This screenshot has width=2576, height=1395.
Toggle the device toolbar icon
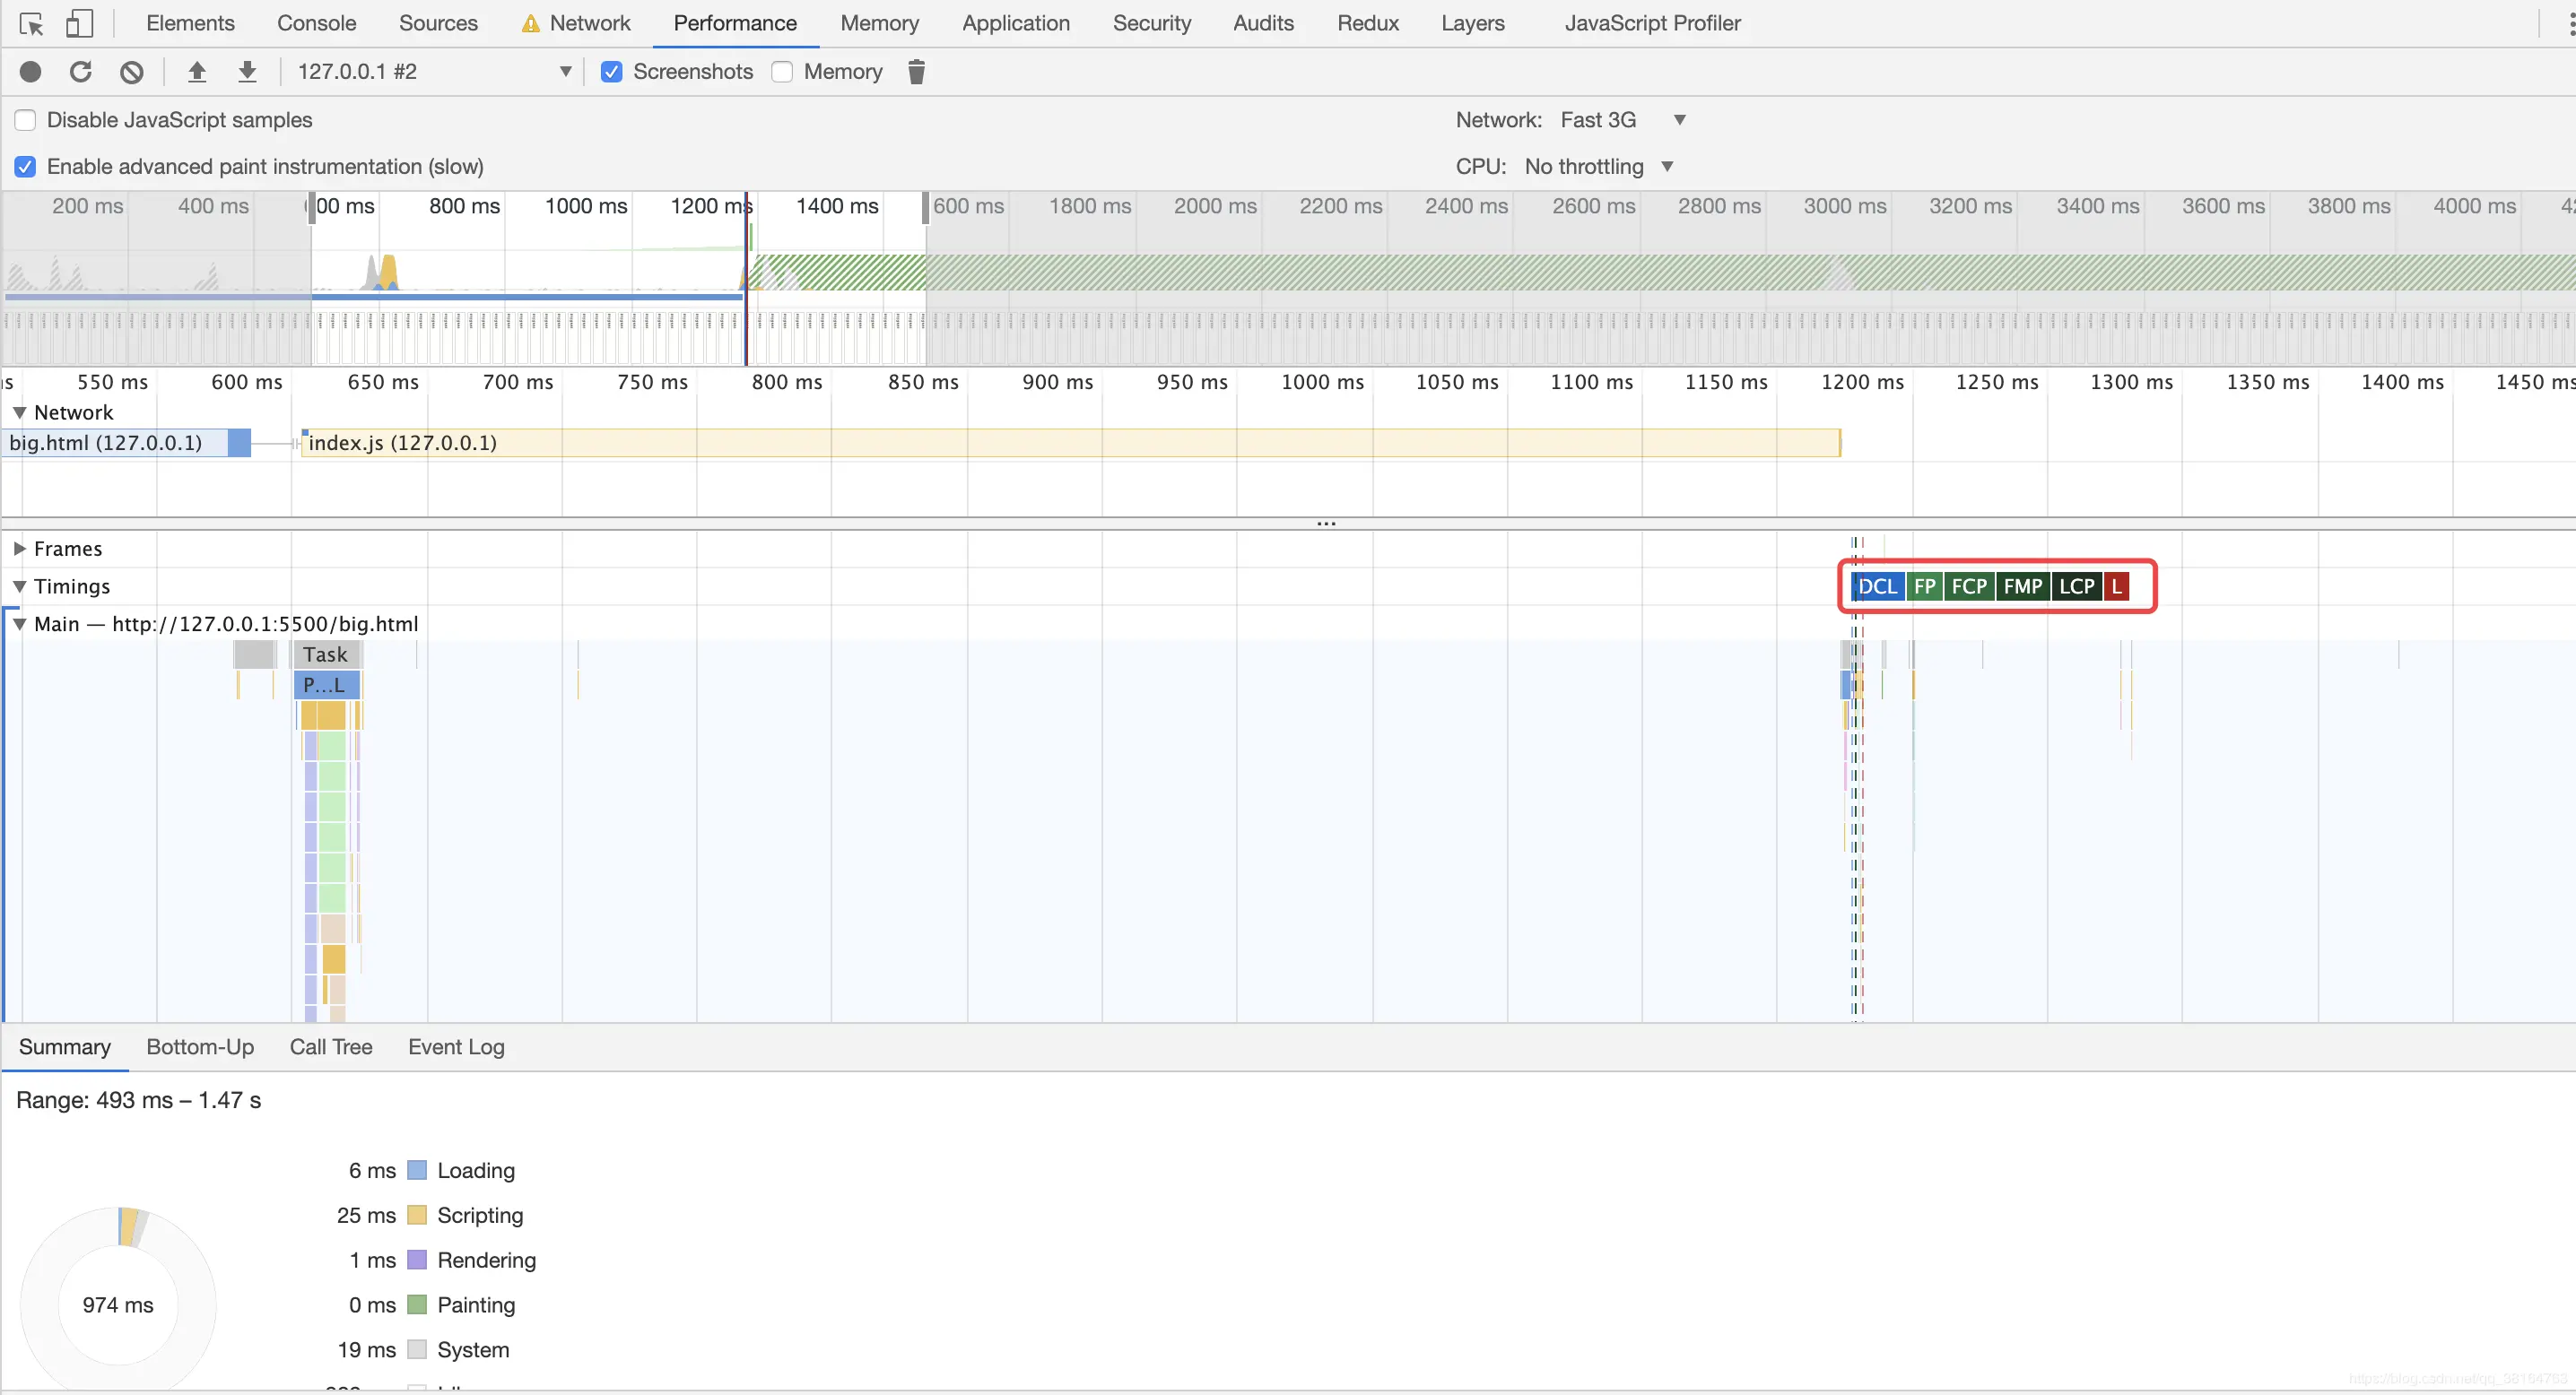coord(79,23)
